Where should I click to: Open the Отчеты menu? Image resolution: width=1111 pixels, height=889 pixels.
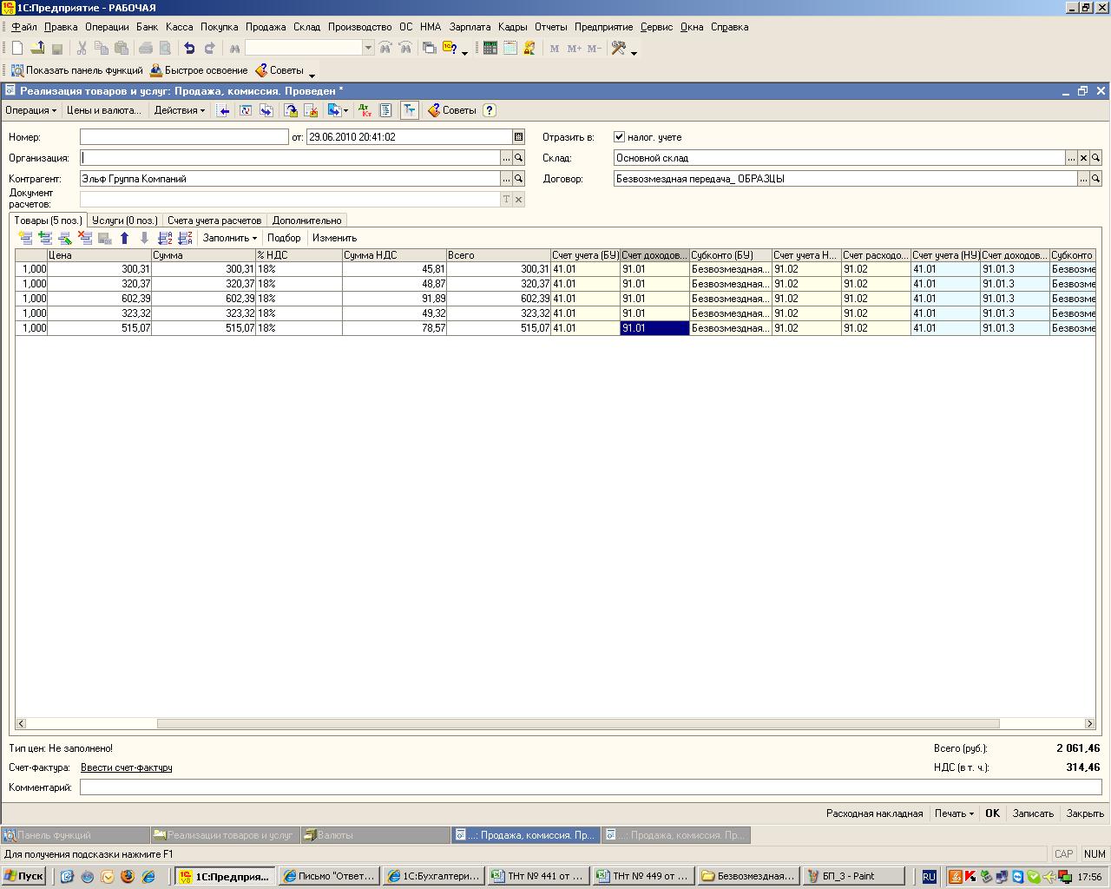click(x=550, y=27)
